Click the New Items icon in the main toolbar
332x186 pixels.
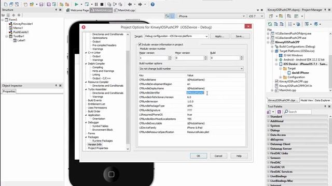(25, 4)
